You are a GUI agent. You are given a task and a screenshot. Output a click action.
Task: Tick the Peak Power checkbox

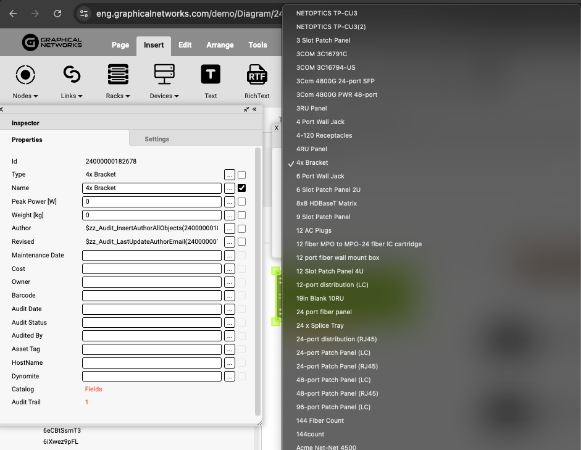click(x=242, y=202)
